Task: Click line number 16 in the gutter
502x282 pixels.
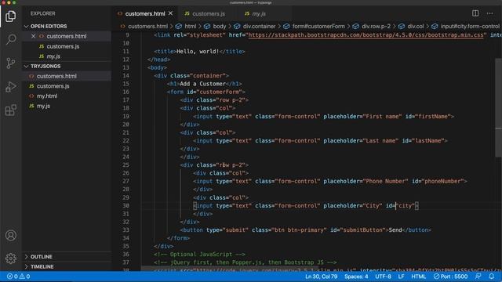Action: (x=125, y=92)
